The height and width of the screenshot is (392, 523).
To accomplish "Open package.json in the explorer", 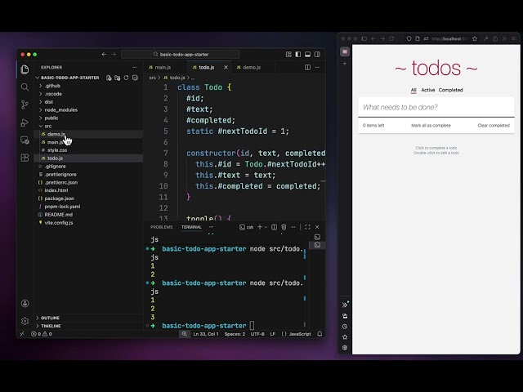I will click(x=59, y=198).
